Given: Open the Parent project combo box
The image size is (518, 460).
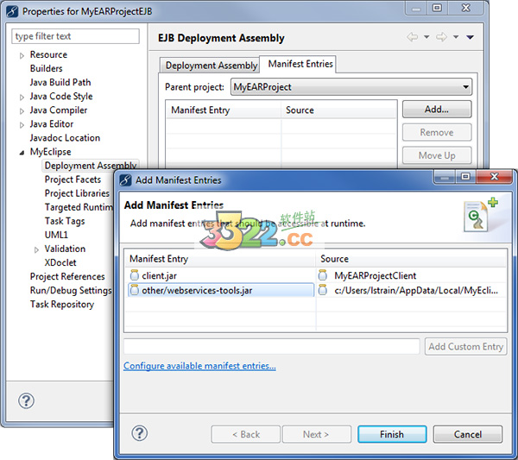Looking at the screenshot, I should point(351,87).
